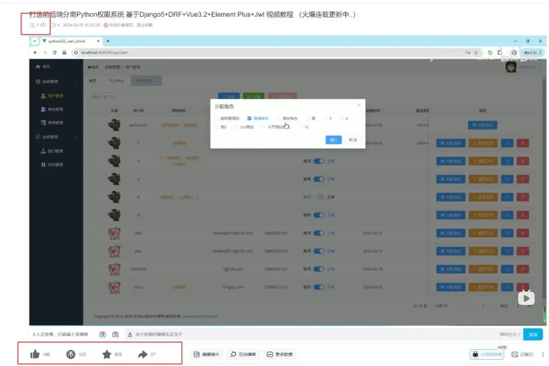Open the browser tab search dropdown
This screenshot has width=549, height=366.
[x=35, y=41]
